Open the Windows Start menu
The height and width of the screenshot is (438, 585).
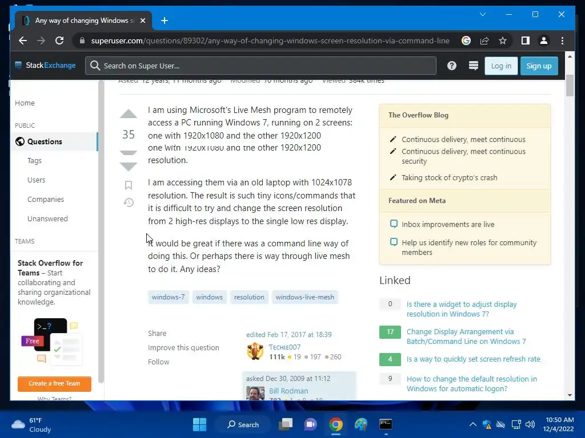[199, 424]
